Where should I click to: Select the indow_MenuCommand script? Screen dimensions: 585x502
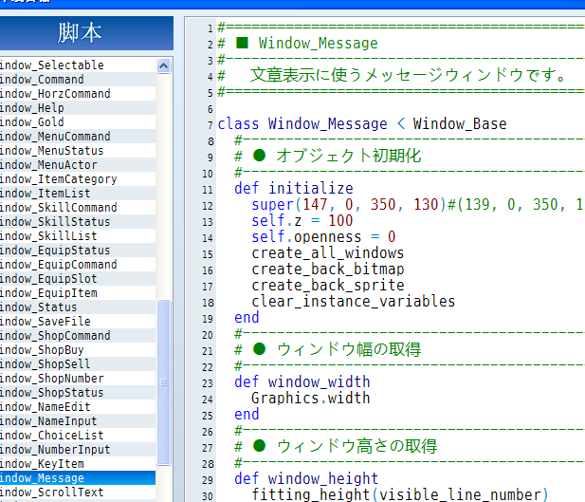[78, 136]
